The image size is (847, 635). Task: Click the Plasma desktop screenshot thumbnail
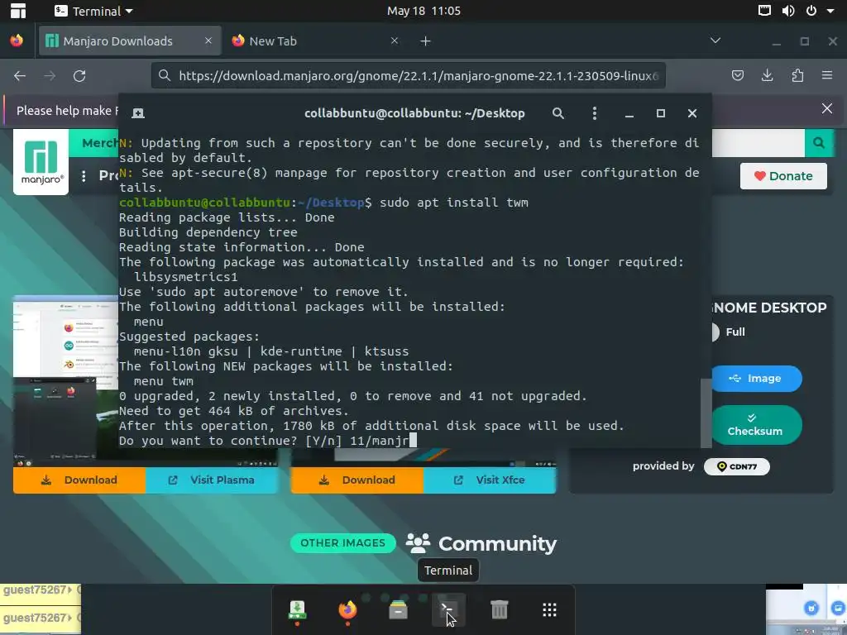[x=65, y=380]
